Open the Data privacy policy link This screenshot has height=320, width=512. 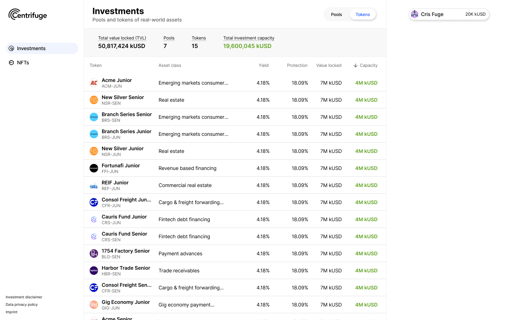tap(22, 305)
